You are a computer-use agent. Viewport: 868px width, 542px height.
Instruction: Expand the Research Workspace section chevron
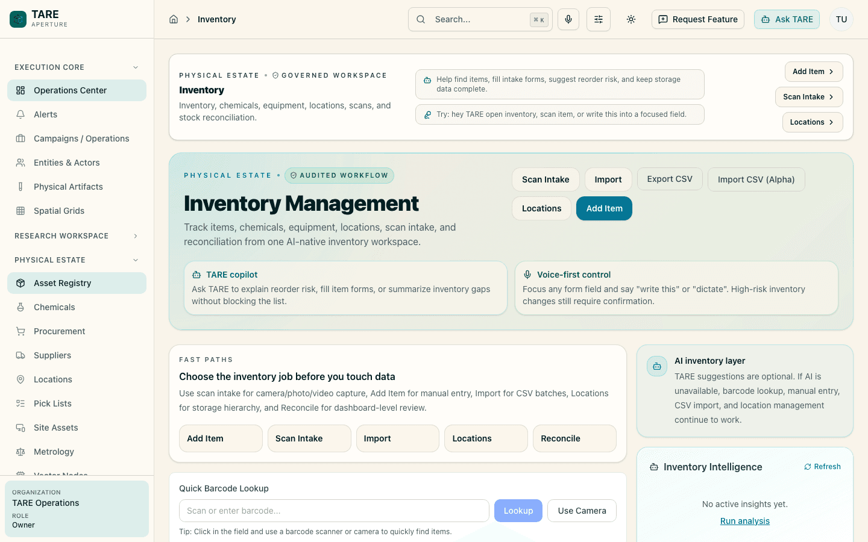point(136,236)
